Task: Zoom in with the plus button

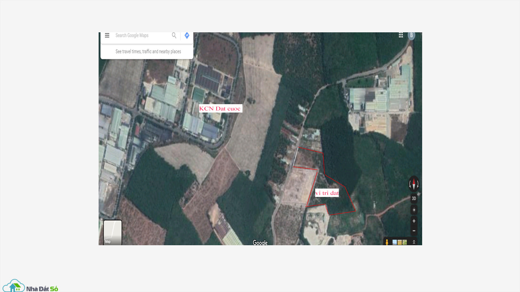Action: click(x=414, y=221)
